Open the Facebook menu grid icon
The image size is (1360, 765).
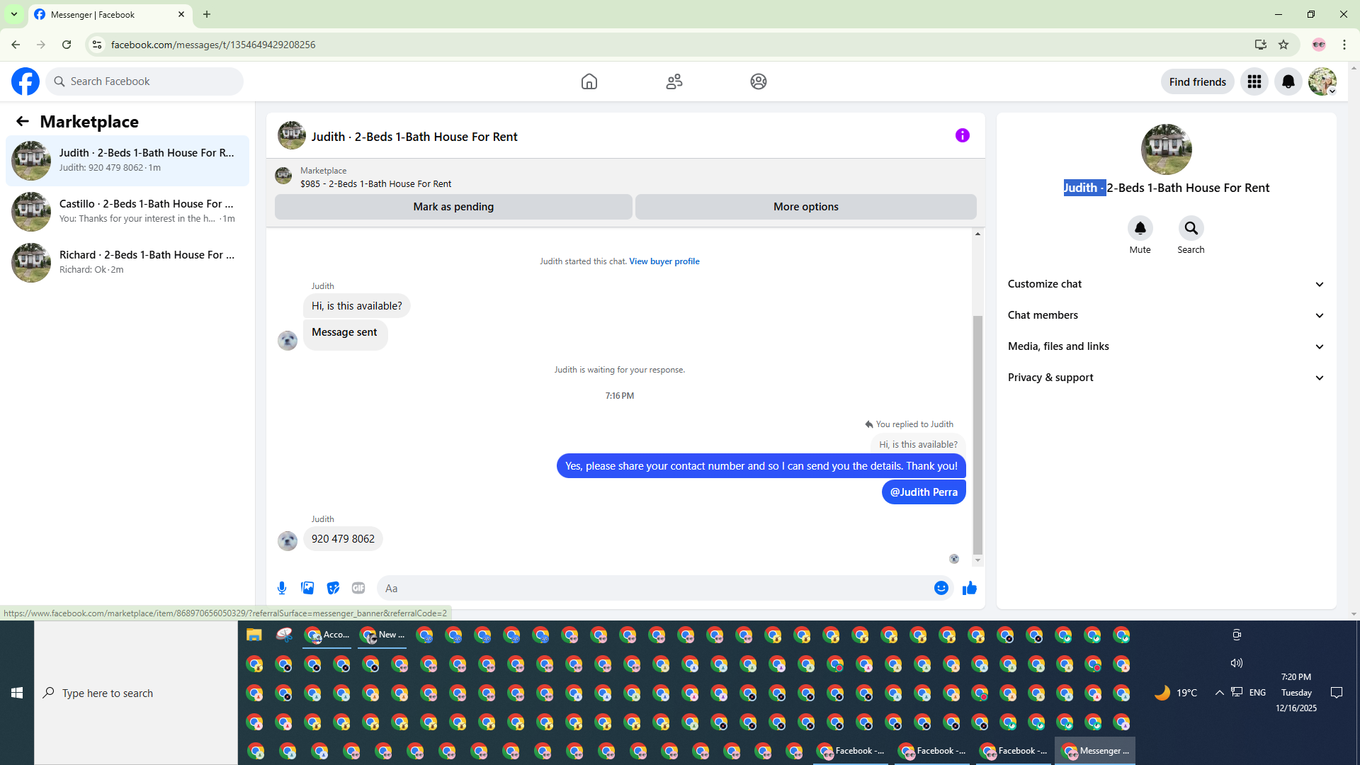click(x=1254, y=81)
